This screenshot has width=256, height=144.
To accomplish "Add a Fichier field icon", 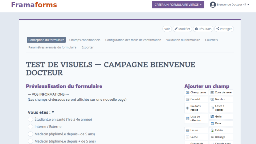I will click(x=212, y=130).
